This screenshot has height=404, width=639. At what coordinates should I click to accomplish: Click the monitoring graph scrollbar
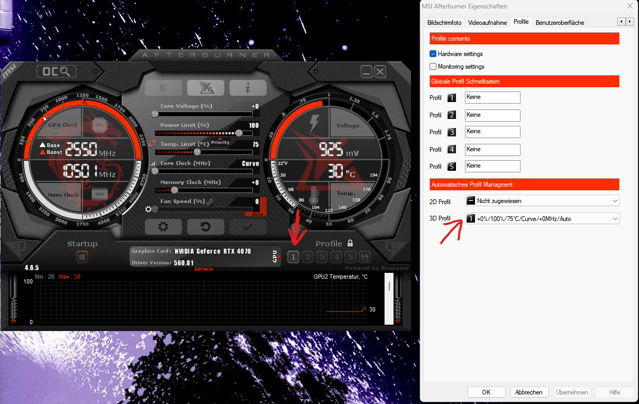coord(390,298)
